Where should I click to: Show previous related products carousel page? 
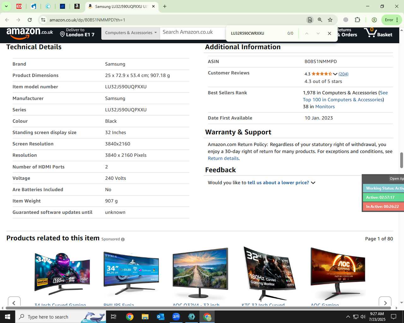(14, 302)
